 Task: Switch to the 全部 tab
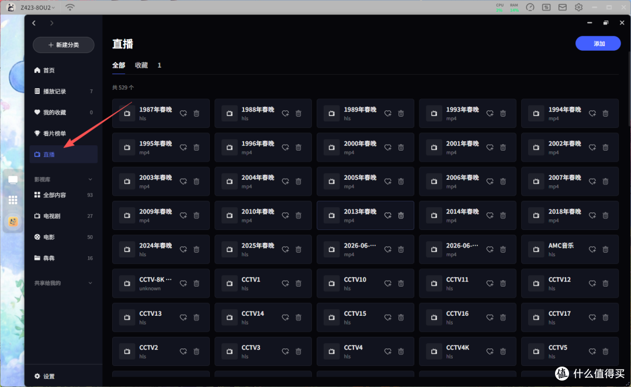(x=119, y=65)
